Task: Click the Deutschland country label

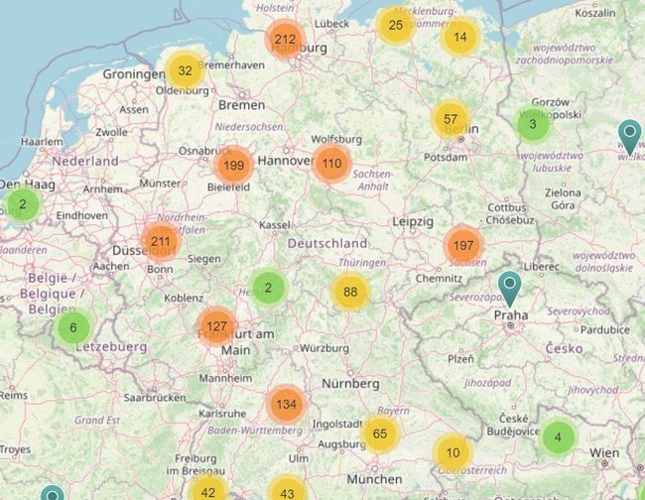Action: click(x=327, y=243)
